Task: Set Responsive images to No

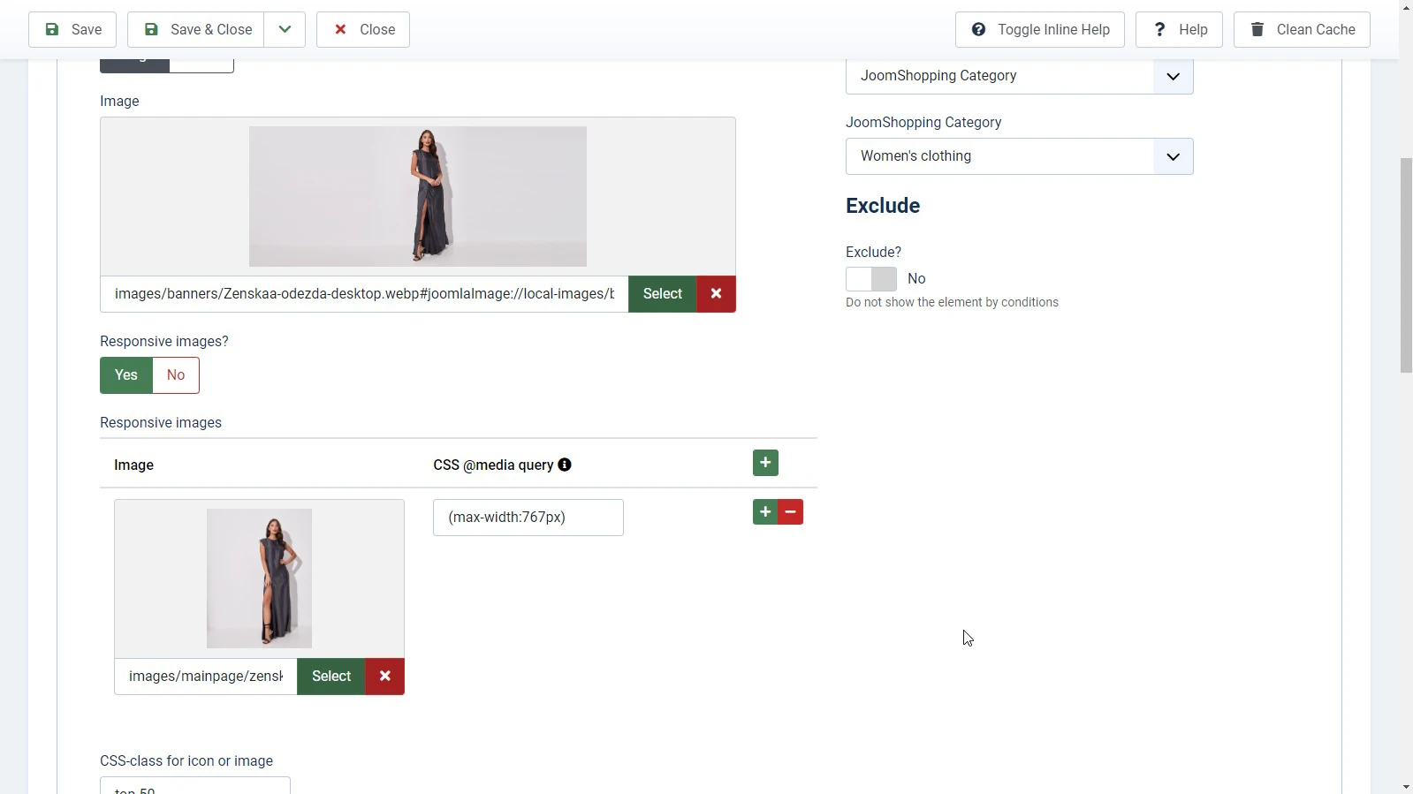Action: [176, 375]
